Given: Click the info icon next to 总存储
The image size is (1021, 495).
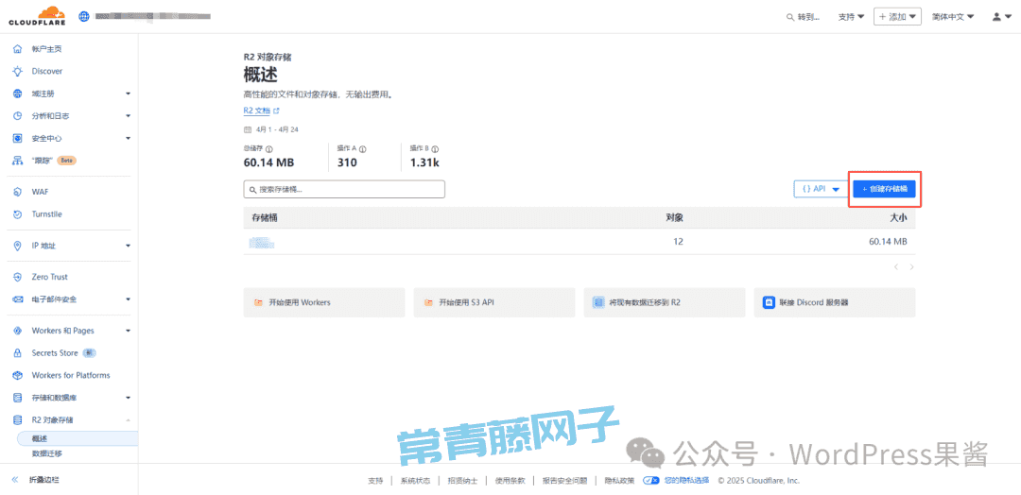Looking at the screenshot, I should pyautogui.click(x=268, y=149).
